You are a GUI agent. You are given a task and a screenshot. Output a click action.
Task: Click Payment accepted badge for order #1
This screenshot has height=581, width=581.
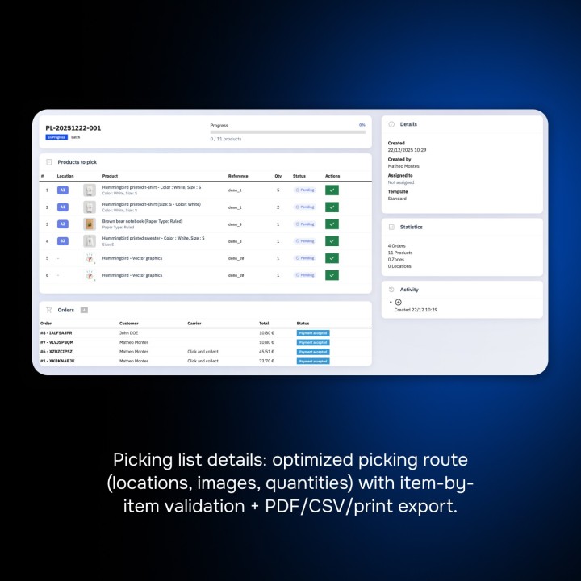click(x=313, y=361)
